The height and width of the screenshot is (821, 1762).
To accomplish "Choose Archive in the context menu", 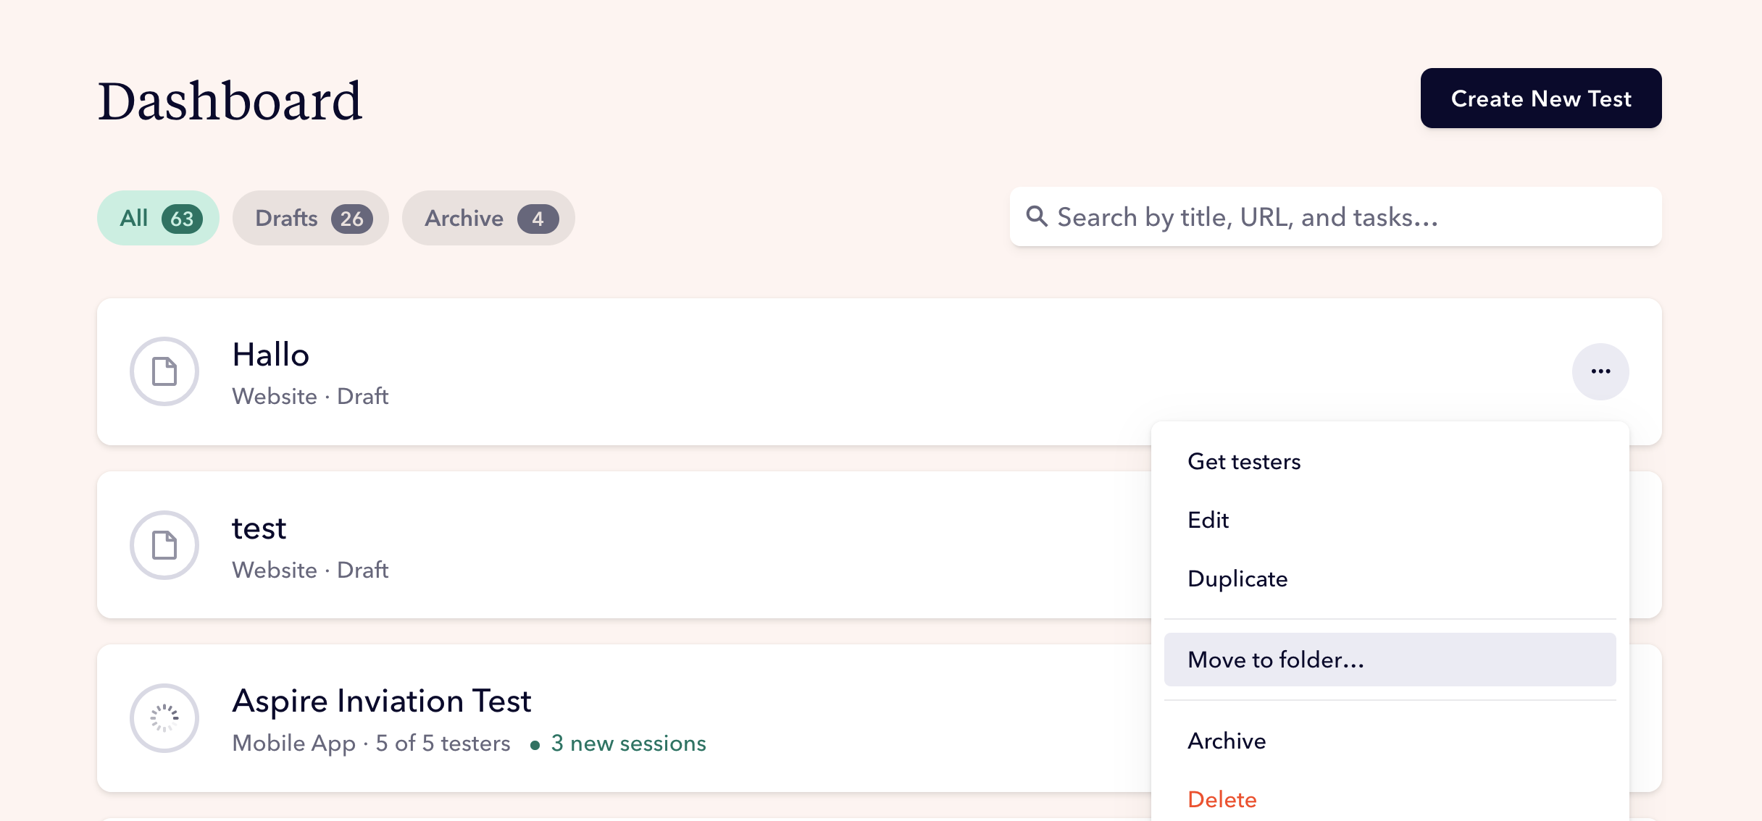I will pyautogui.click(x=1227, y=741).
